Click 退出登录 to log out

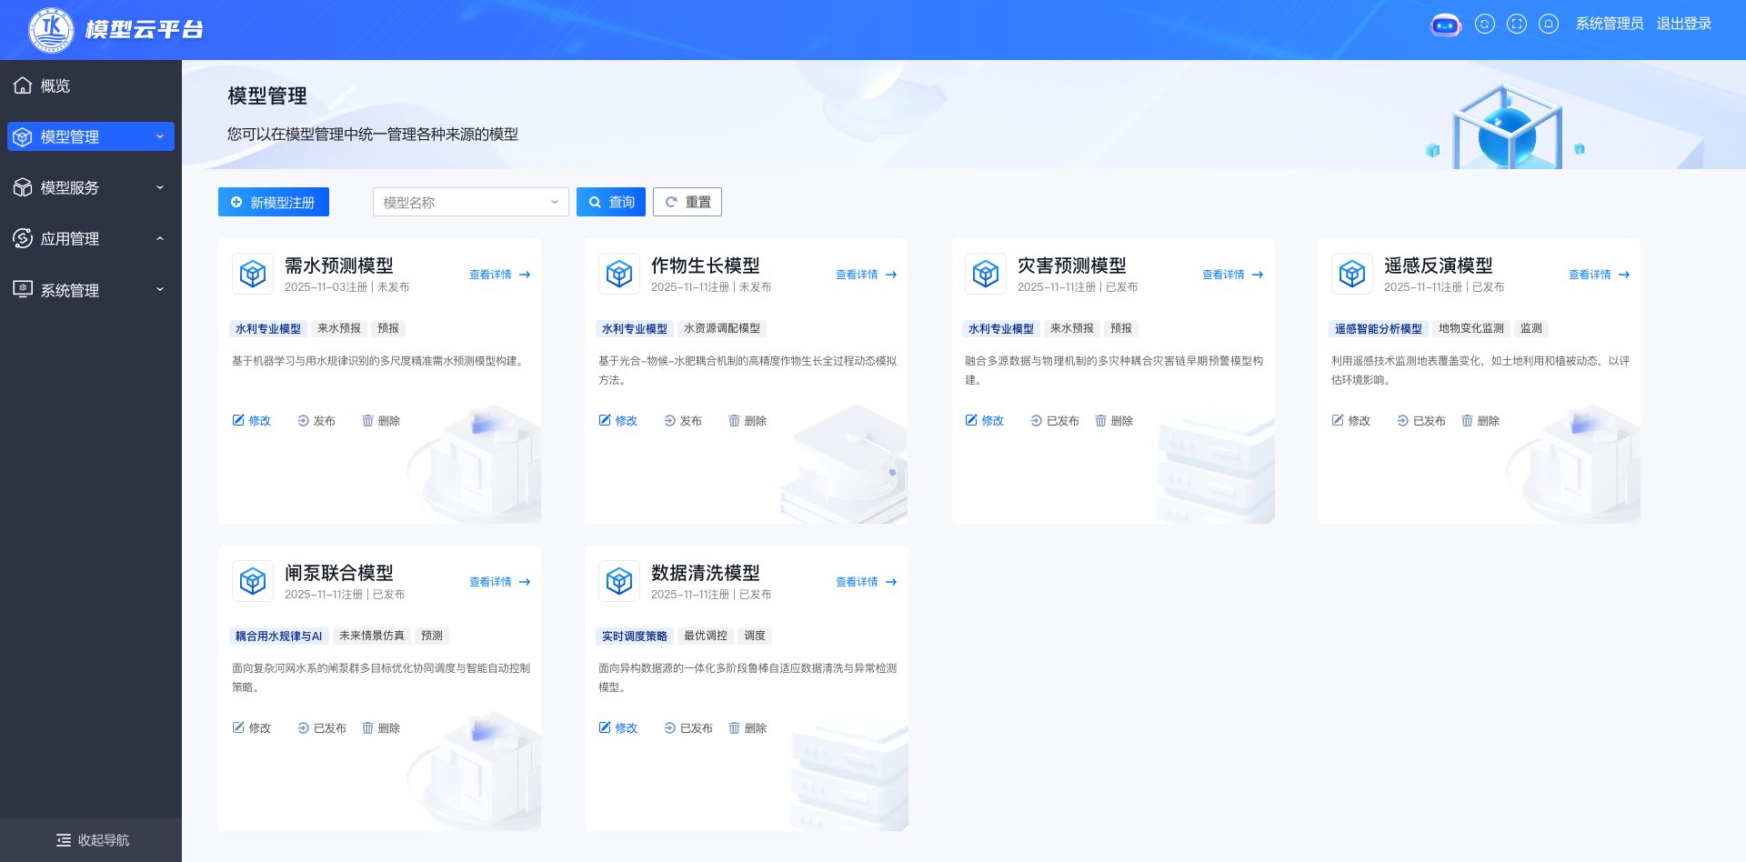tap(1684, 24)
